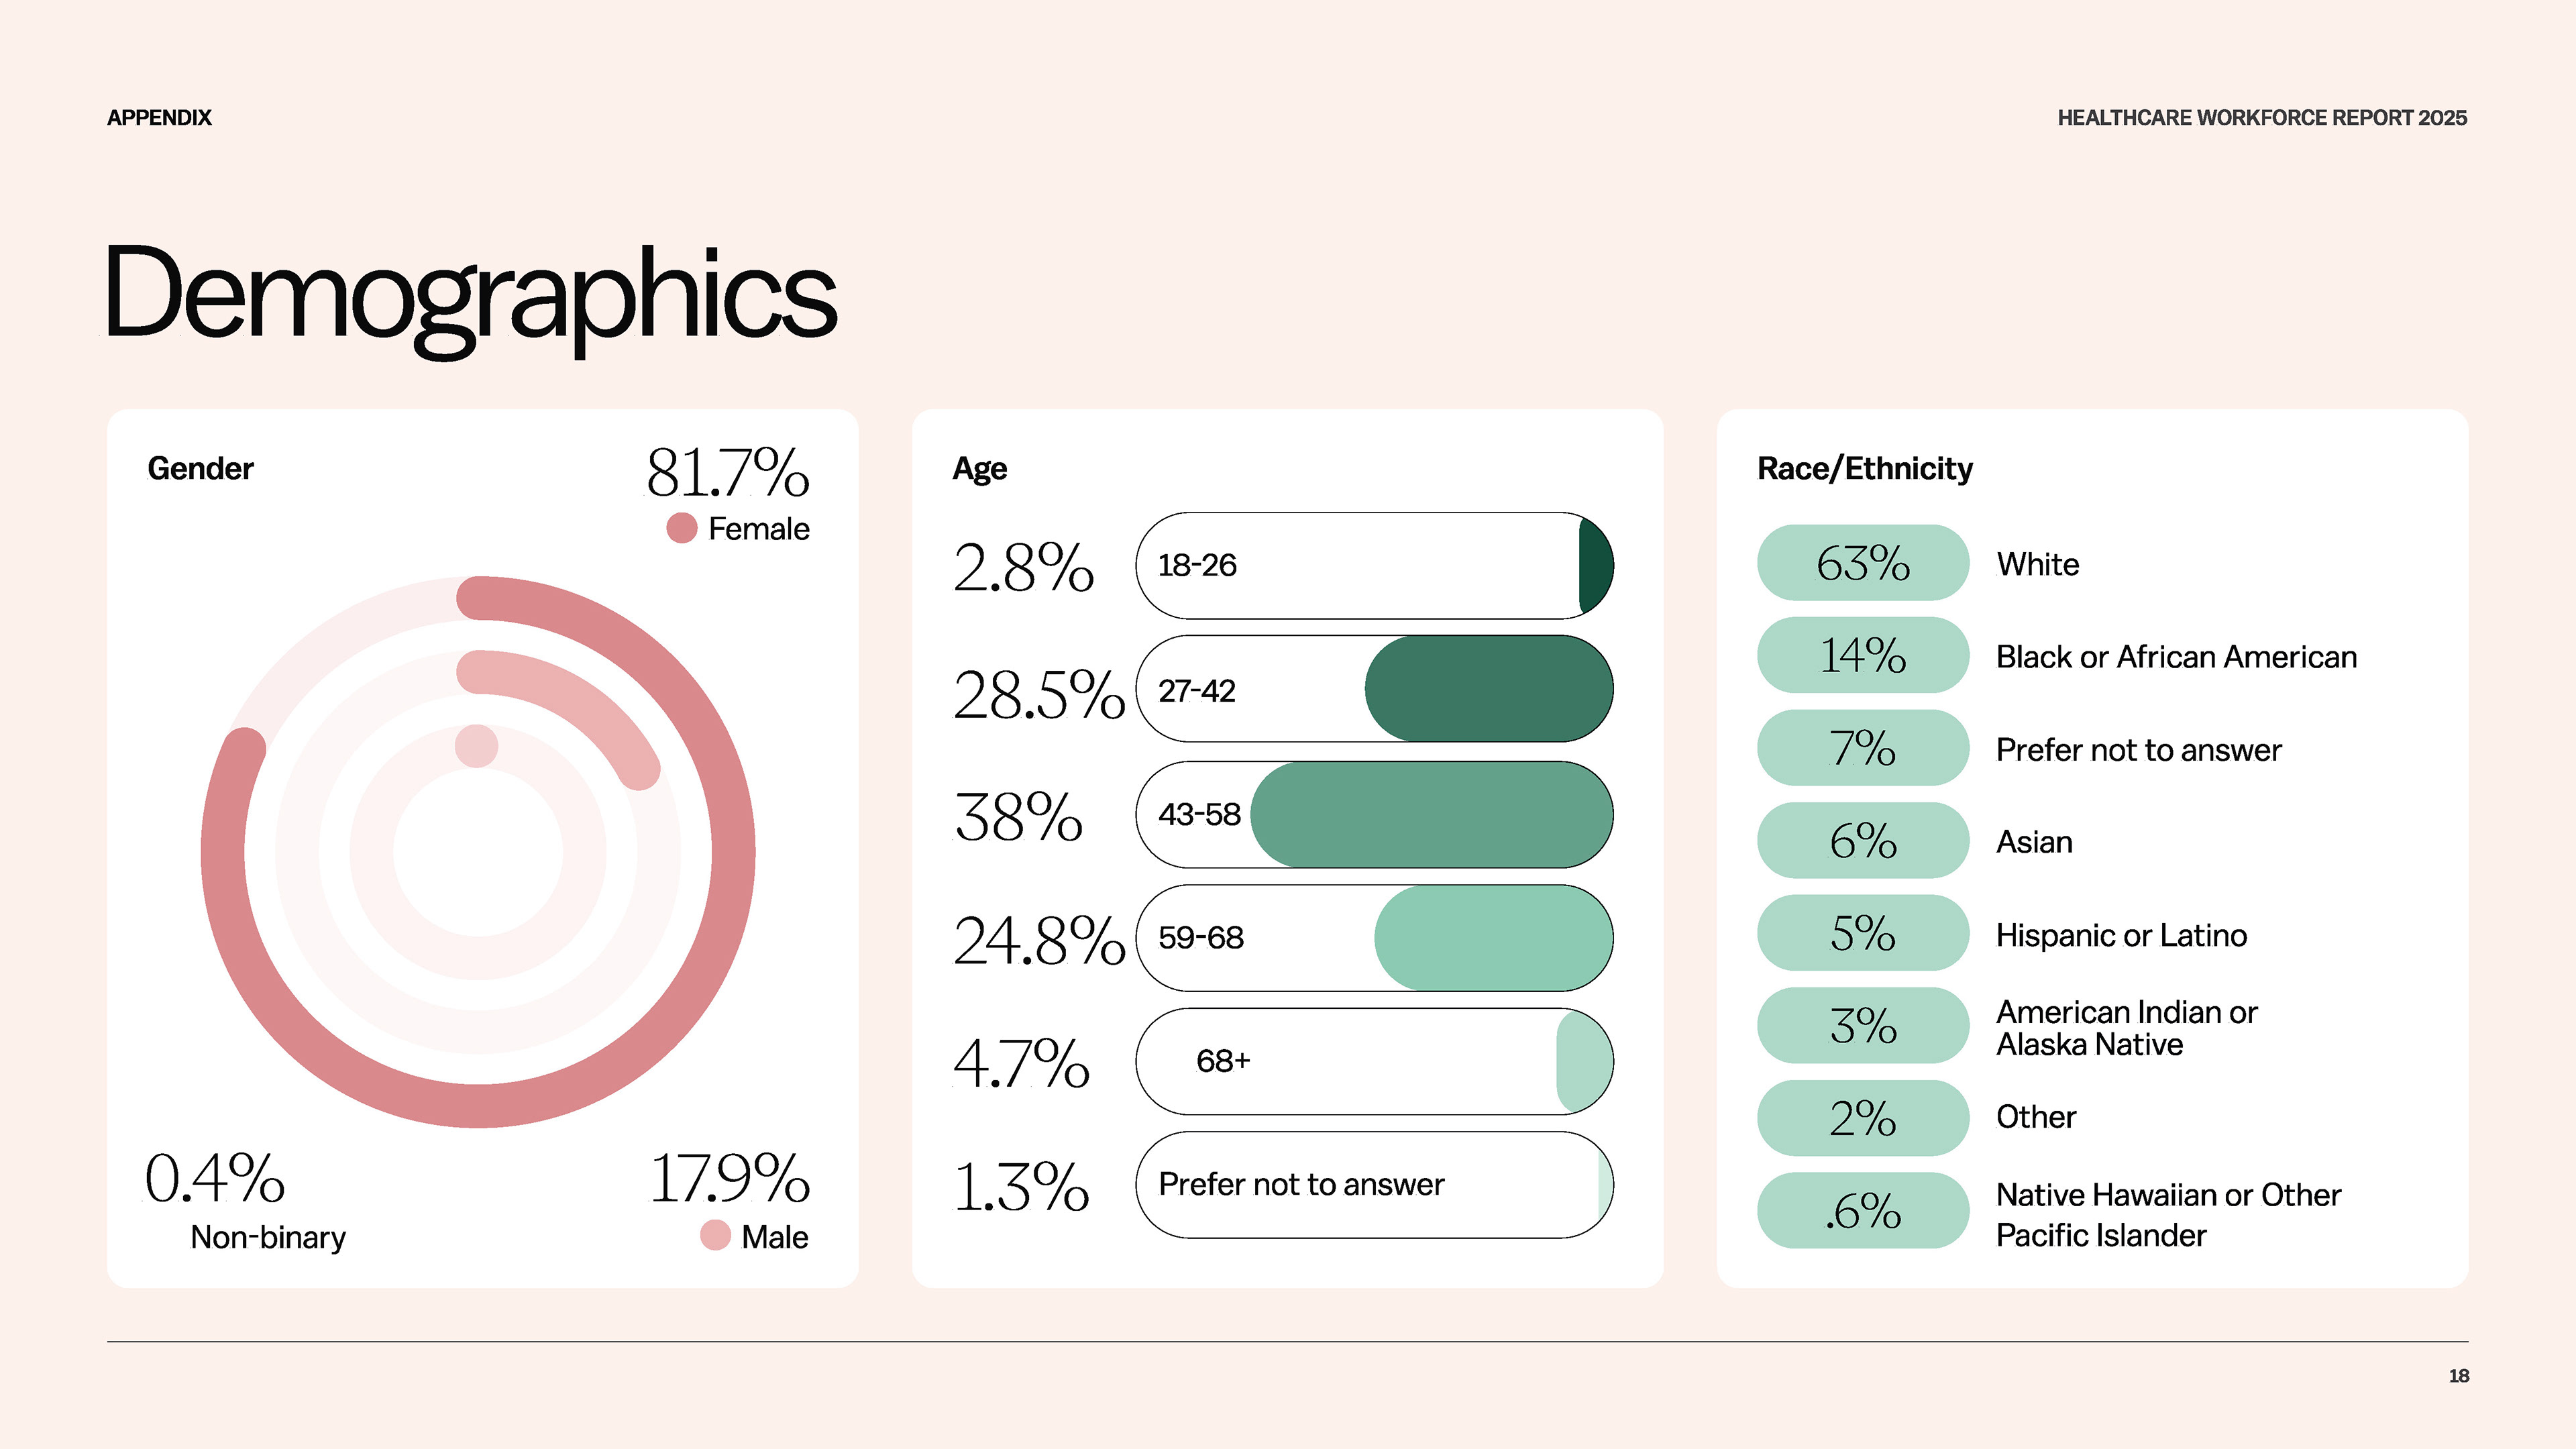Click the Healthcare Workforce Report 2025 header

coord(2262,118)
